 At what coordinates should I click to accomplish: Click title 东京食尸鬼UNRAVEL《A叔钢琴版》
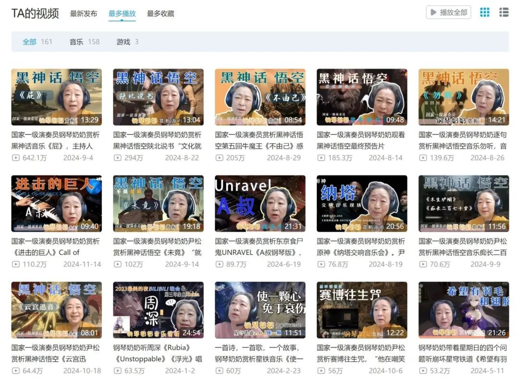(x=259, y=247)
